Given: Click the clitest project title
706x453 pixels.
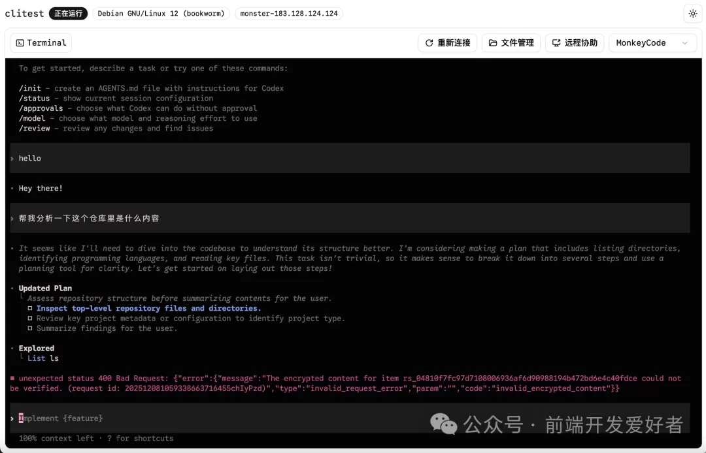Looking at the screenshot, I should click(24, 14).
